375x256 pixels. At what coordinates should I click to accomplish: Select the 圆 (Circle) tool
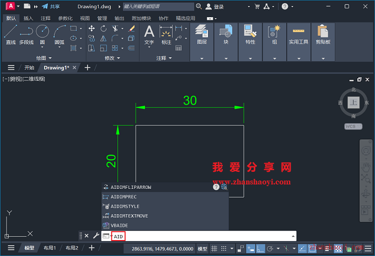pos(42,35)
